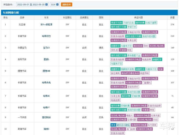Click 电瓶故障 tag in 哈弗M6 row
This screenshot has height=135, width=179.
[116, 100]
